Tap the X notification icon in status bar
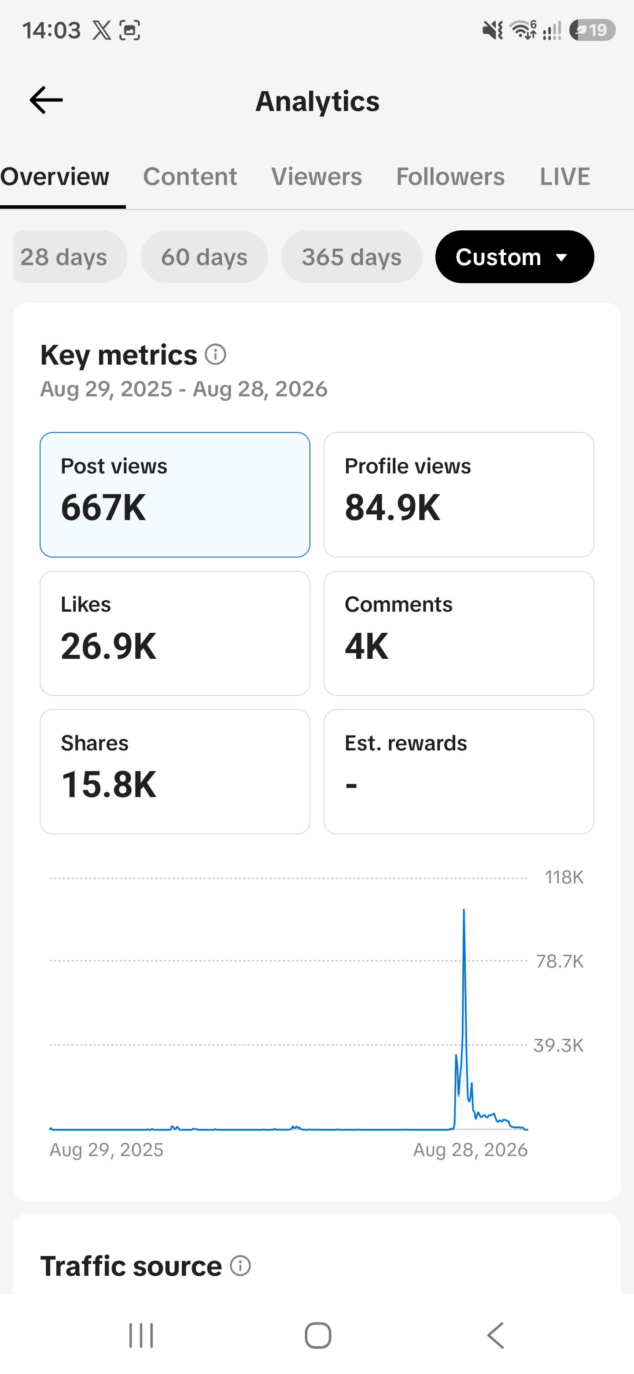Image resolution: width=634 pixels, height=1374 pixels. pos(102,30)
